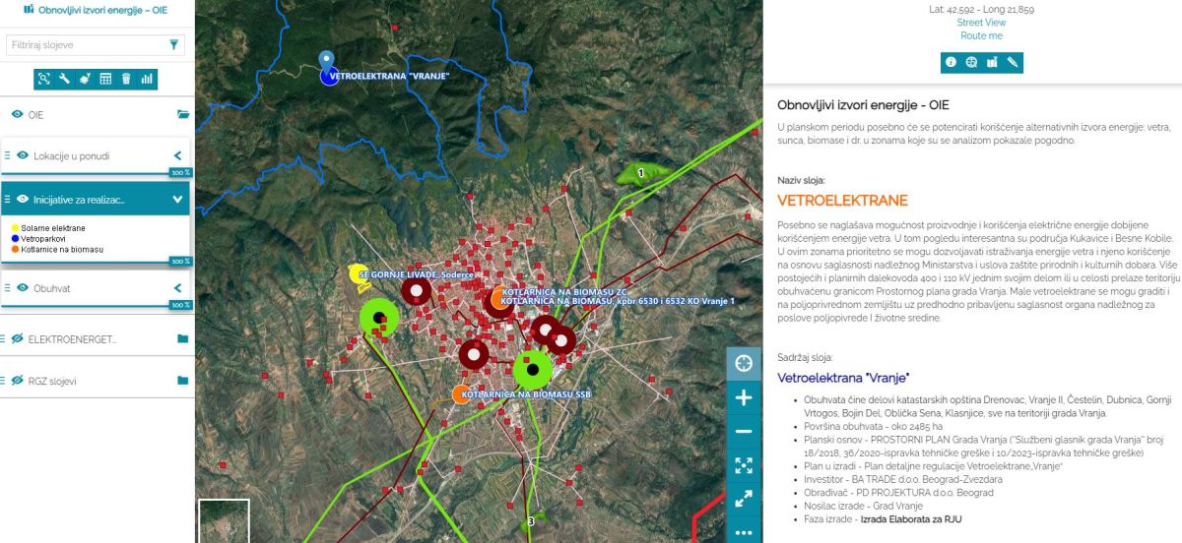Click the bar chart icon in layer toolbar

pyautogui.click(x=147, y=79)
